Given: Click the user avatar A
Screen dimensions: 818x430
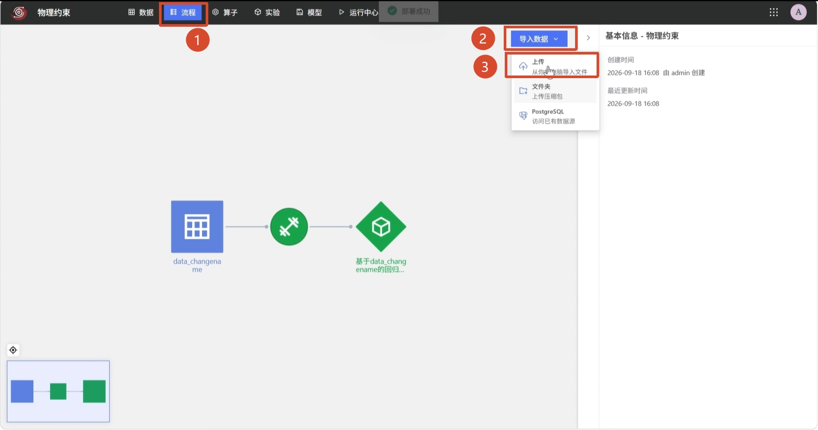Looking at the screenshot, I should pyautogui.click(x=799, y=13).
